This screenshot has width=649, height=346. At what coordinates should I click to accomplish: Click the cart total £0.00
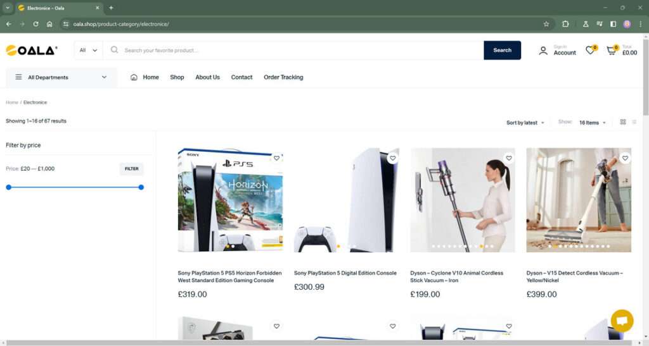click(629, 53)
